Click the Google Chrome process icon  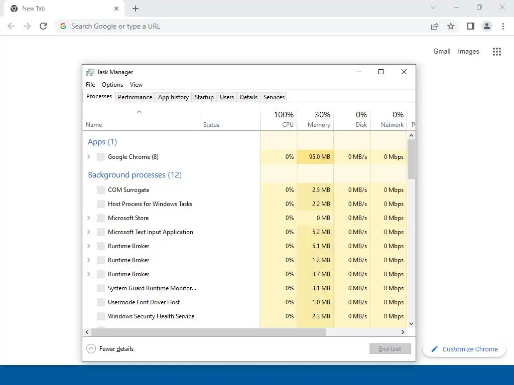click(x=100, y=157)
